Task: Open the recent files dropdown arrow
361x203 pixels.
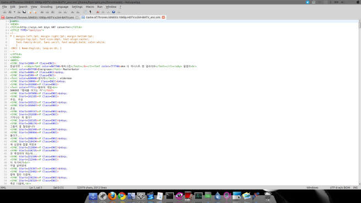Action: 14,12
